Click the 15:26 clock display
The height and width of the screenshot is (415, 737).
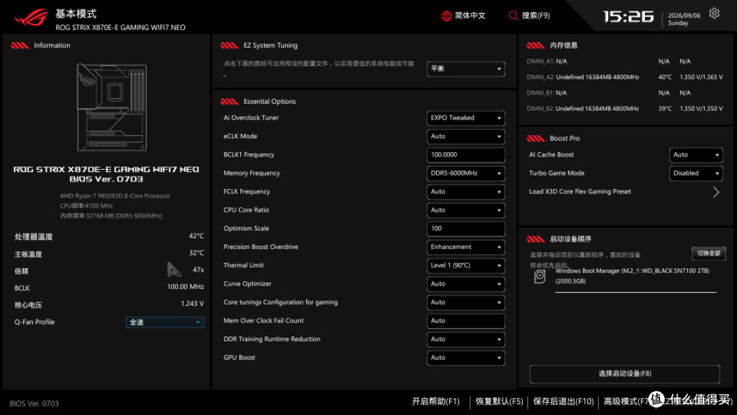628,17
